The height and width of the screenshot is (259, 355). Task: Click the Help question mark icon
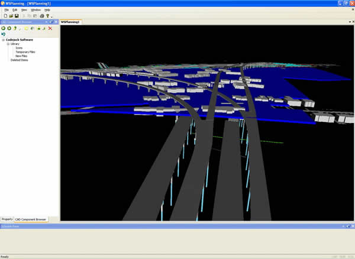pyautogui.click(x=49, y=16)
